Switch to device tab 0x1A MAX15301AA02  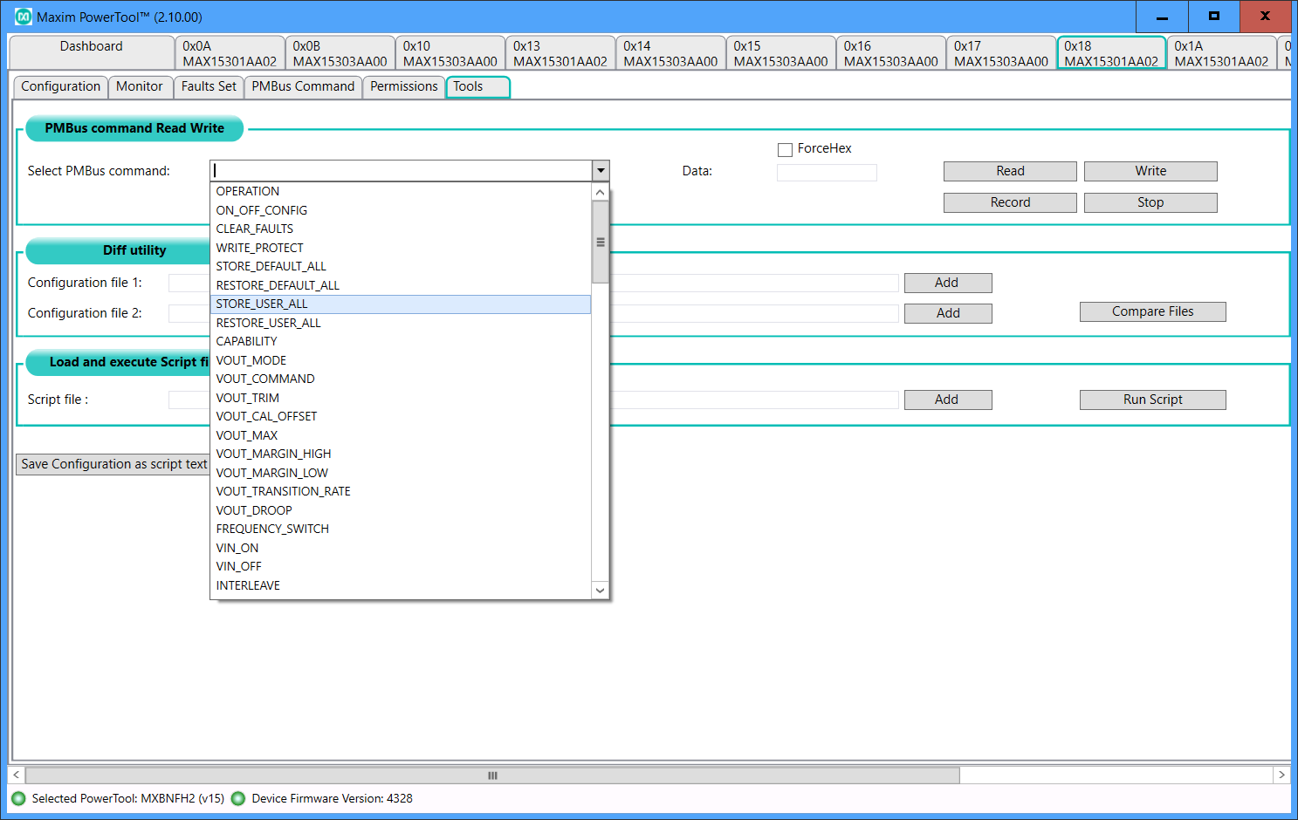[1221, 53]
